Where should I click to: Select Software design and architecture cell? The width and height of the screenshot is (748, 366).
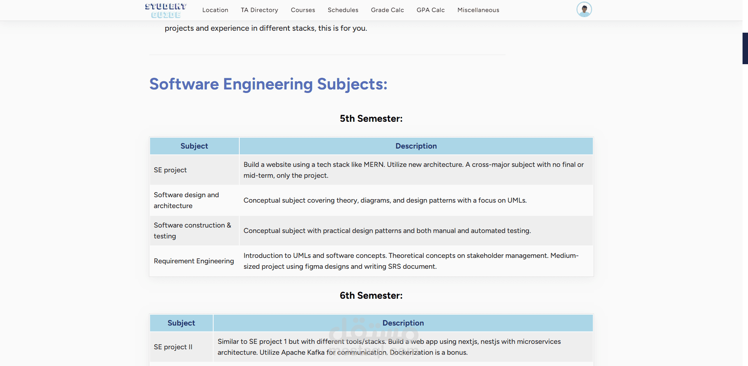tap(195, 200)
